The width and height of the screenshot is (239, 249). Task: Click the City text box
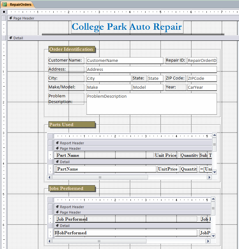(109, 78)
